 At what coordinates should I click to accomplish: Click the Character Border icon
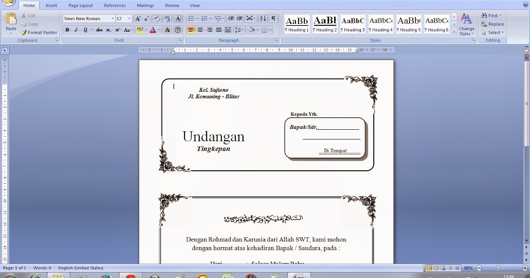(x=178, y=19)
